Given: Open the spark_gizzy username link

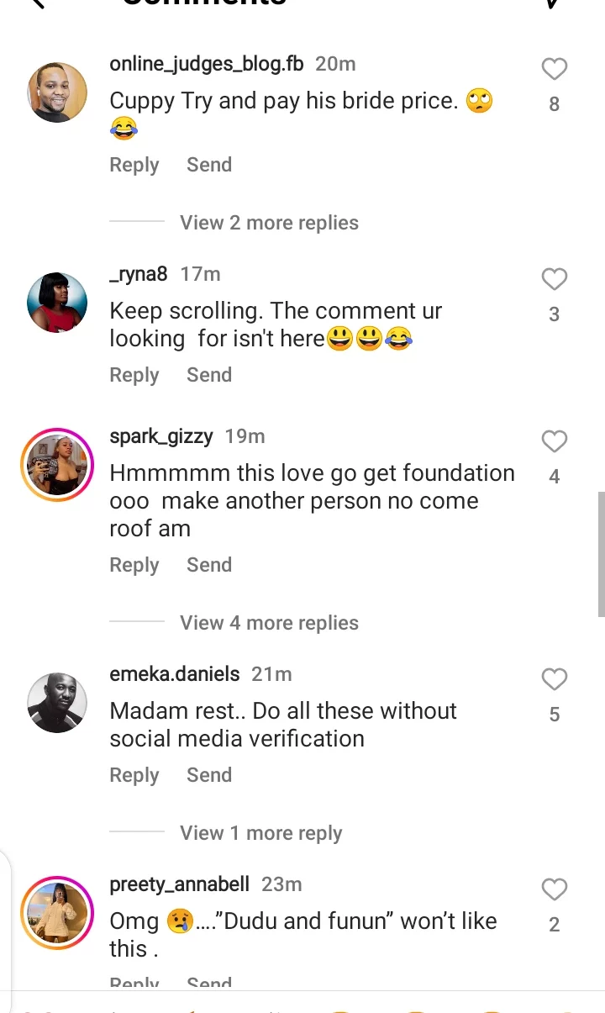Looking at the screenshot, I should pos(161,436).
